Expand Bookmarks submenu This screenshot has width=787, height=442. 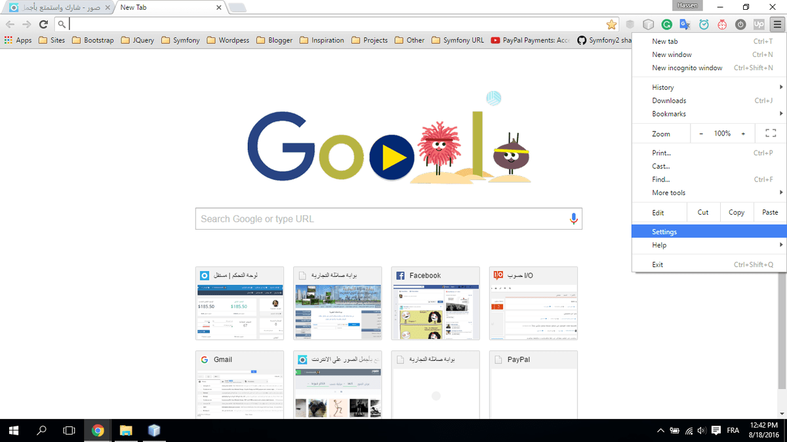pos(709,113)
